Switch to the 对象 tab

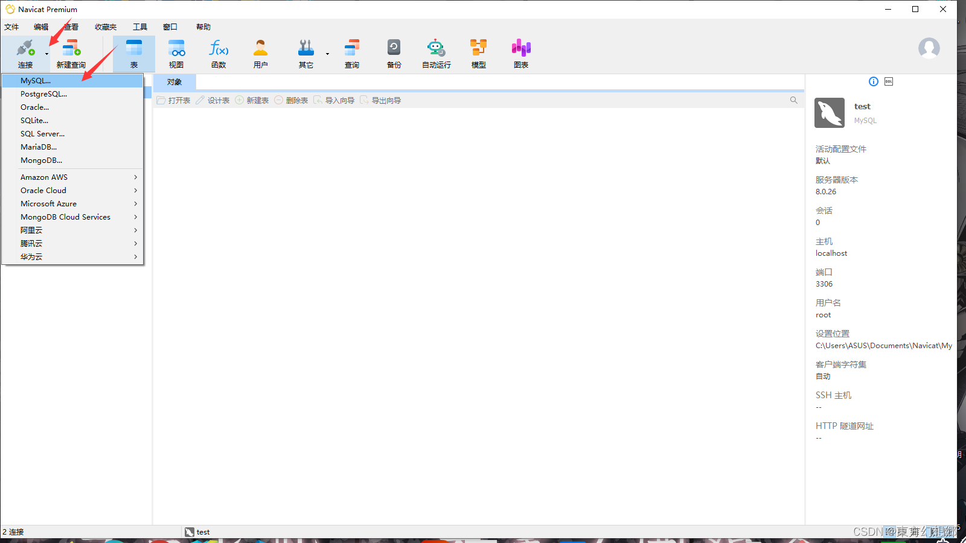[x=174, y=82]
